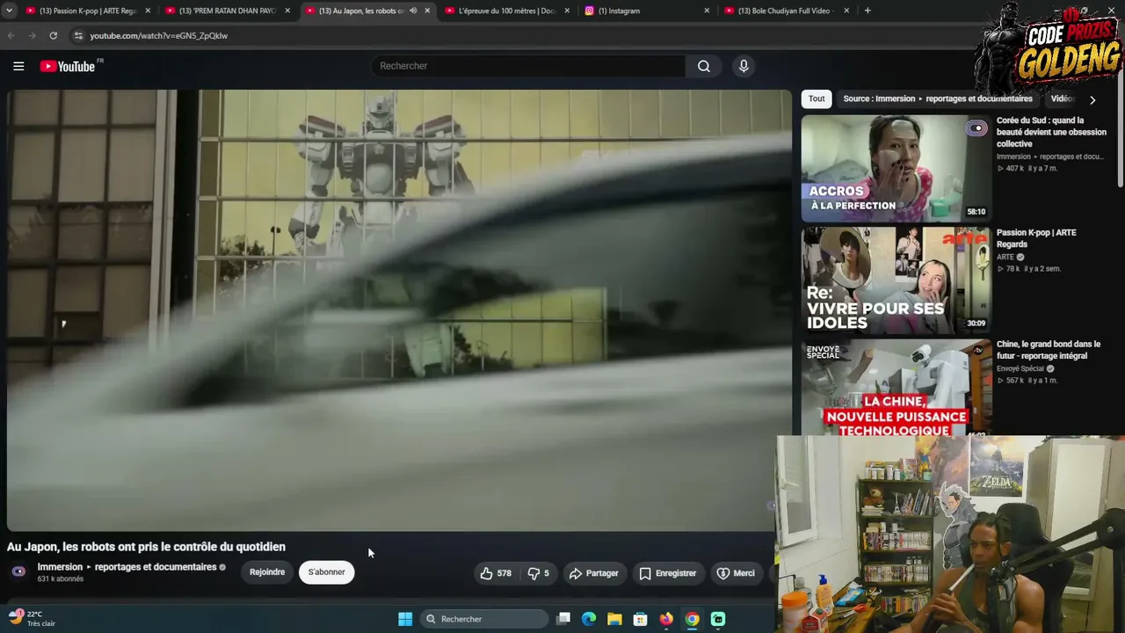Open Task View on the taskbar
The height and width of the screenshot is (633, 1125).
click(564, 619)
